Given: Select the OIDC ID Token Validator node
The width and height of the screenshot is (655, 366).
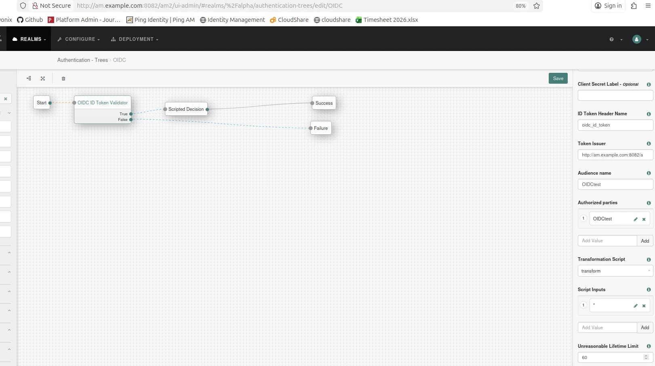Looking at the screenshot, I should point(103,103).
